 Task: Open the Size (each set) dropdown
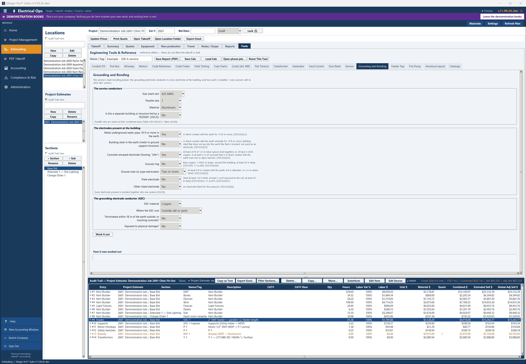pyautogui.click(x=172, y=94)
